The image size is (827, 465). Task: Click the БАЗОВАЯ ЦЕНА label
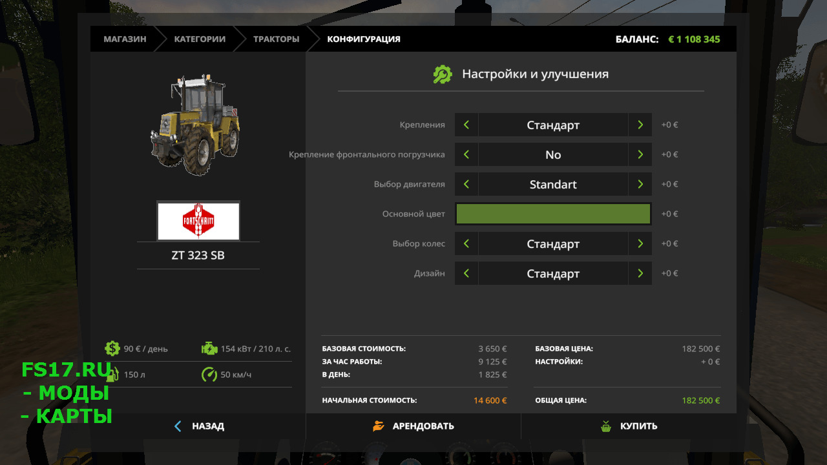(x=564, y=349)
